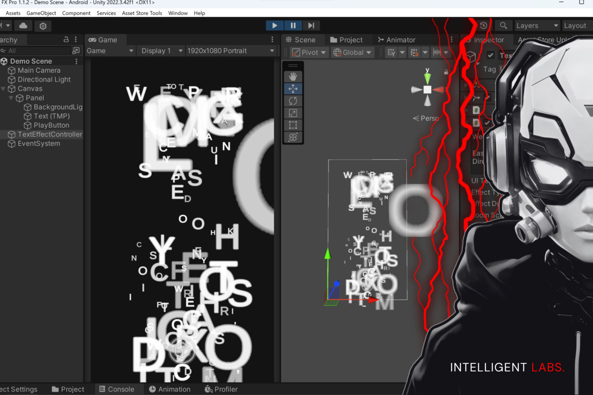Open the Layout dropdown

(577, 26)
